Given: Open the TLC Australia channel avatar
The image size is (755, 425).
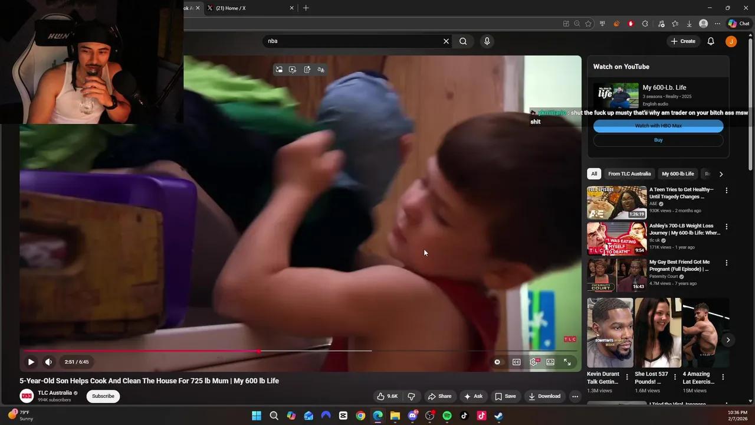Looking at the screenshot, I should coord(27,396).
